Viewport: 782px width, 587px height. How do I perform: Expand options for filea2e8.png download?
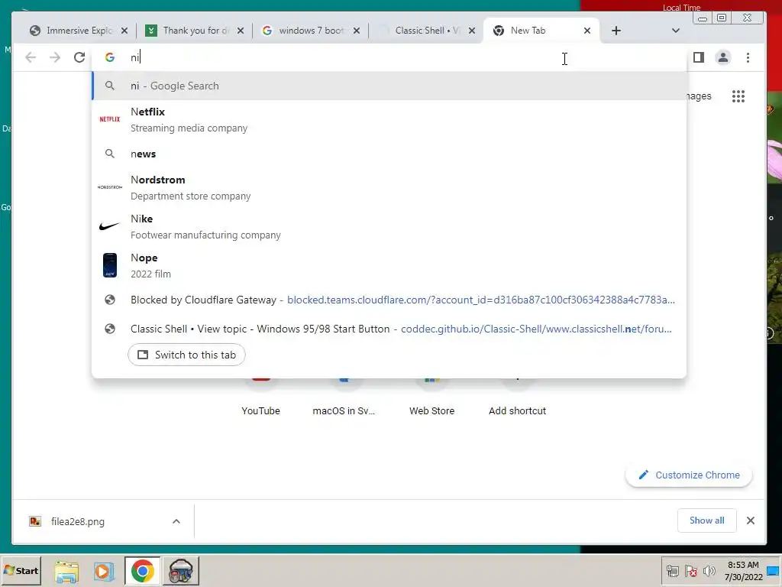coord(176,521)
